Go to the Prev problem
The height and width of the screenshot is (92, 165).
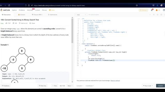[55, 86]
